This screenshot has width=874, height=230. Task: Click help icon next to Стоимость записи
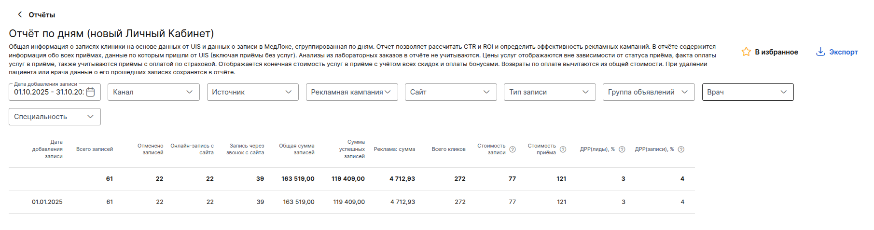coord(513,149)
